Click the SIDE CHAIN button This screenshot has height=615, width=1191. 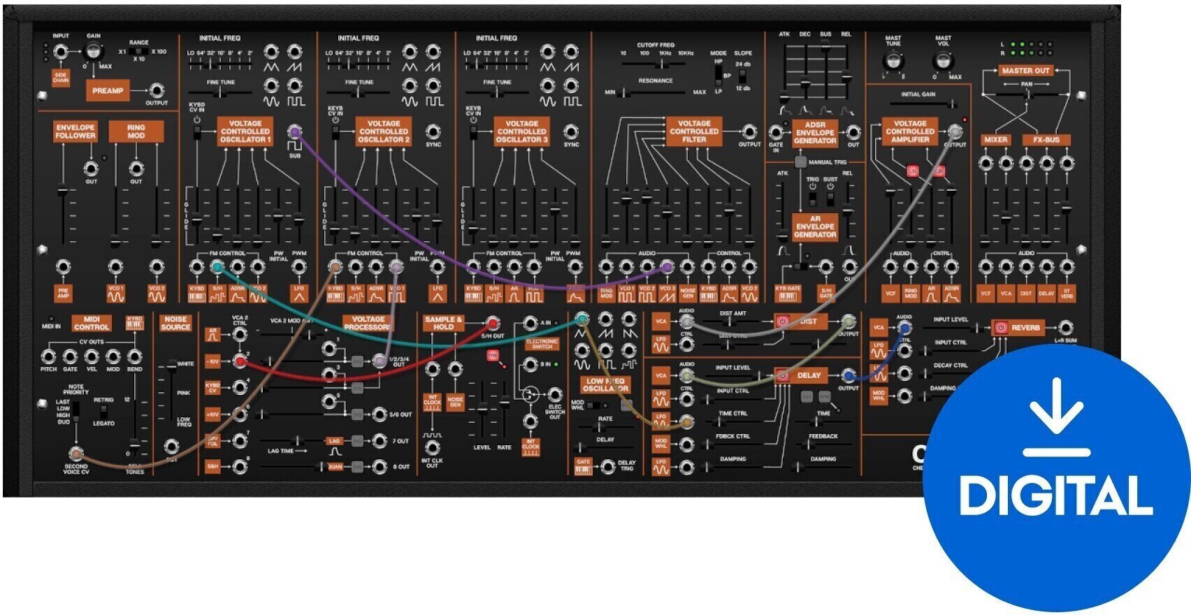click(x=61, y=78)
